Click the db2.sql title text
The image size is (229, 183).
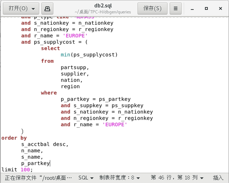point(103,6)
